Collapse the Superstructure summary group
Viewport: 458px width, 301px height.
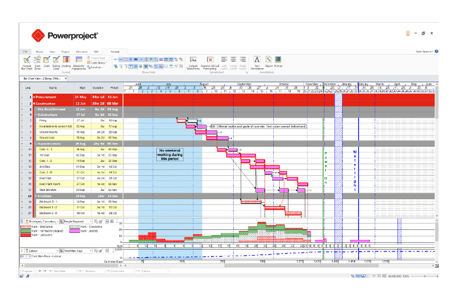pyautogui.click(x=36, y=143)
